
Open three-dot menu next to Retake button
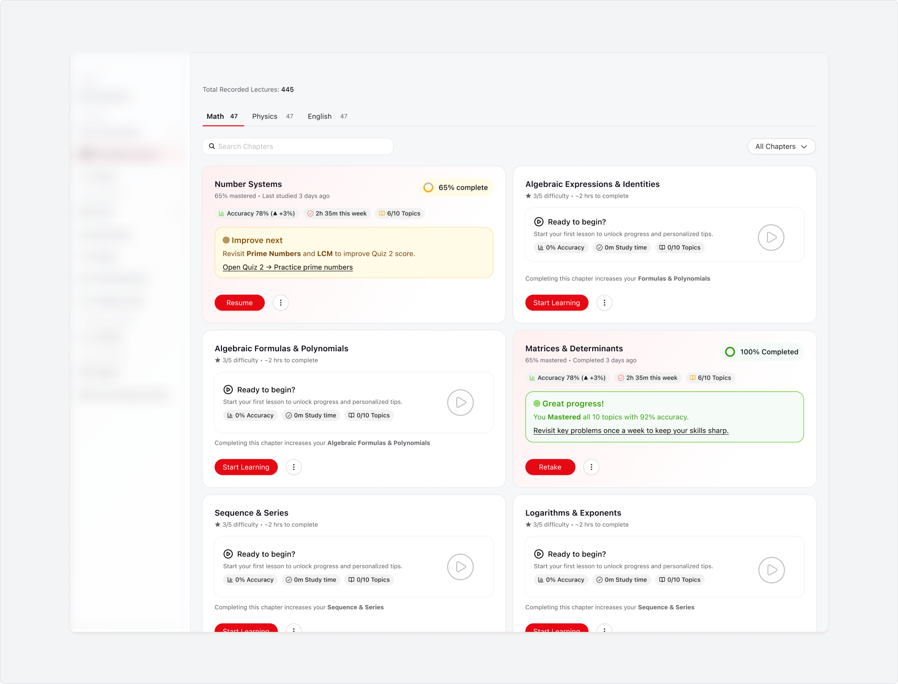click(591, 467)
